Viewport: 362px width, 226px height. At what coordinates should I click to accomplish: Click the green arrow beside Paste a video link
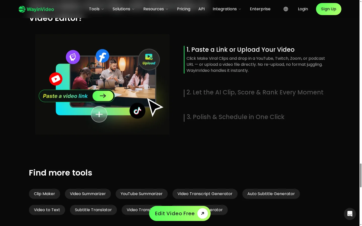(x=103, y=96)
